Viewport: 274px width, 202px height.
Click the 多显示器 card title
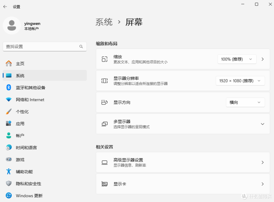pyautogui.click(x=122, y=121)
